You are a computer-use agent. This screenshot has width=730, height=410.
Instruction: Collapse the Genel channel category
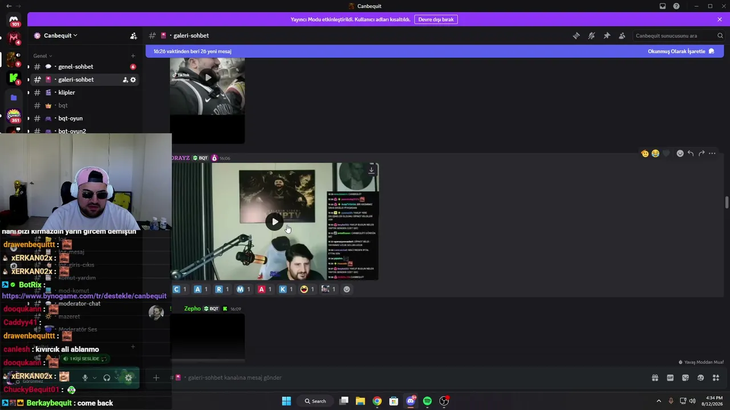pyautogui.click(x=43, y=56)
